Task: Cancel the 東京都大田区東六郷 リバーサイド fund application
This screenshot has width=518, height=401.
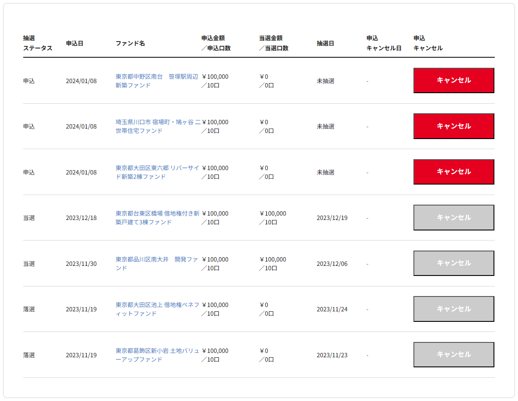Action: 454,172
